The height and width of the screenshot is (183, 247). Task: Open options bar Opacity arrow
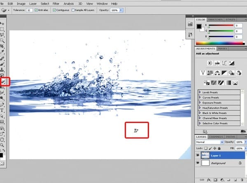tap(121, 10)
